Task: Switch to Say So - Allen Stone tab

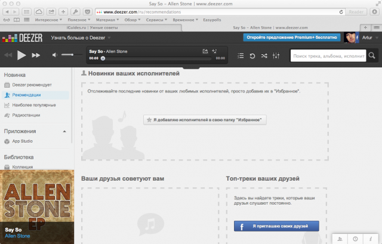Action: tap(270, 28)
